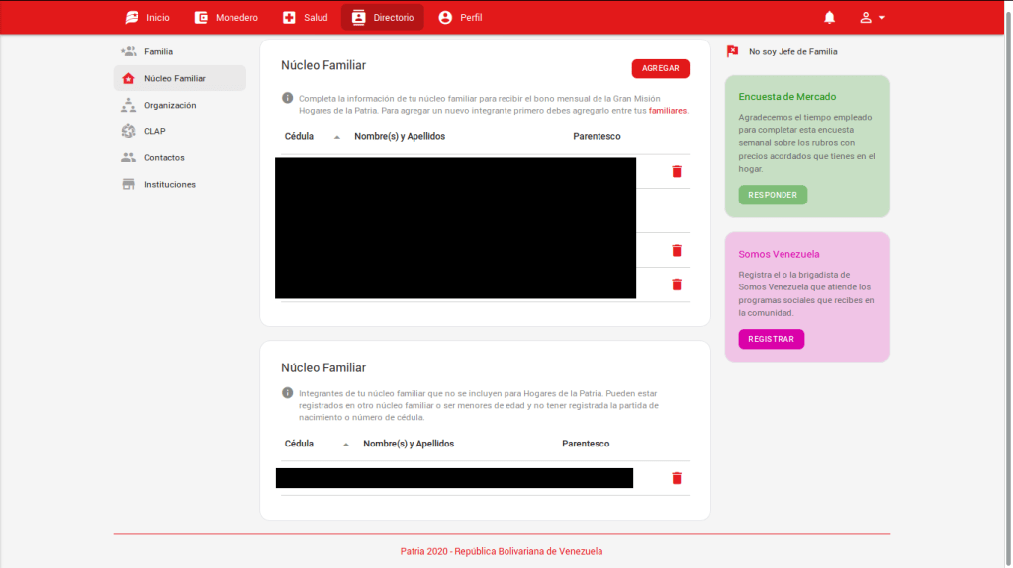1013x568 pixels.
Task: Click the Familia sidebar icon
Action: click(x=129, y=51)
